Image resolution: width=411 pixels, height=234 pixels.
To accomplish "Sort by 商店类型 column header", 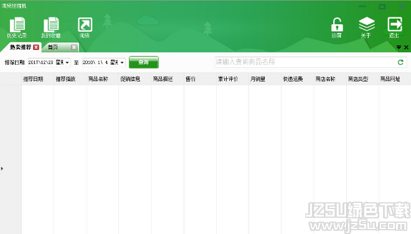I will tap(362, 79).
